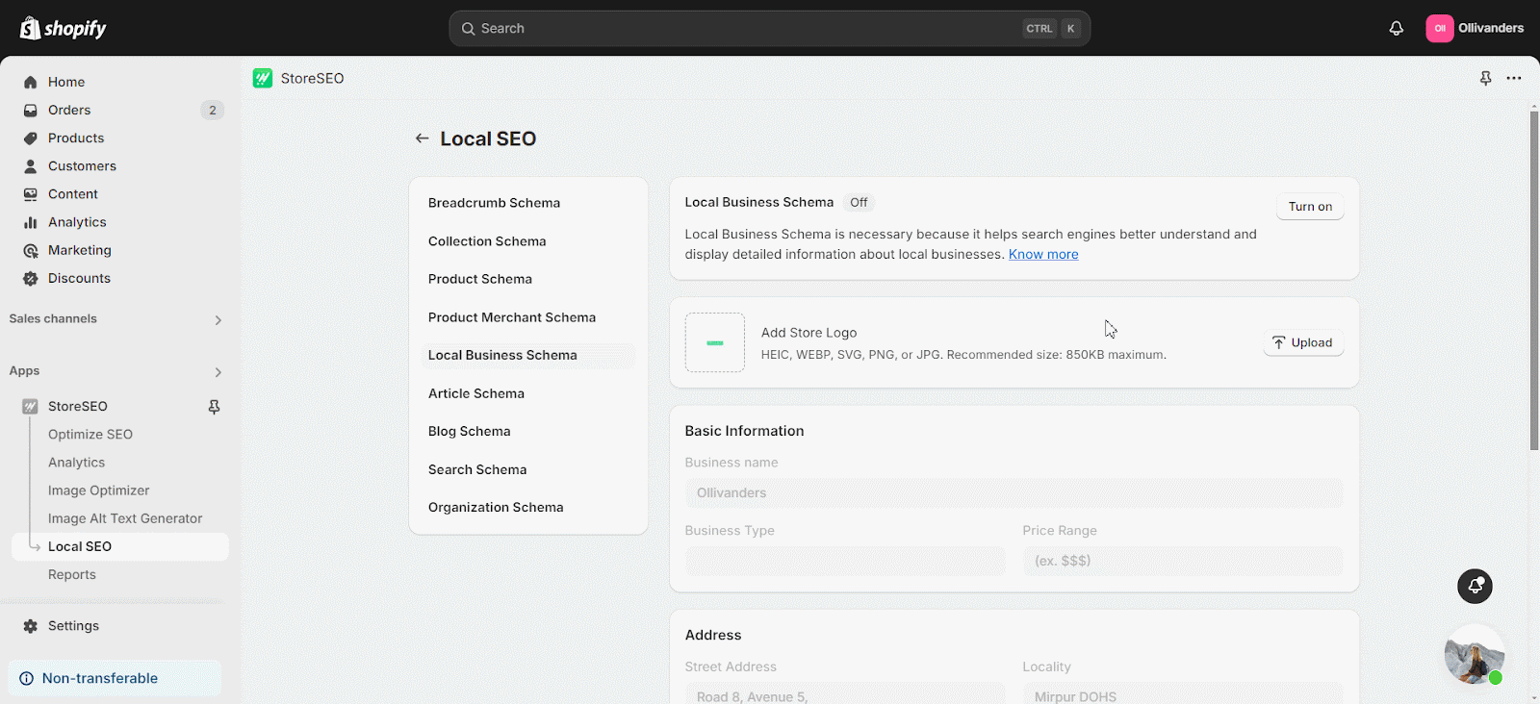The image size is (1540, 704).
Task: Select Product Schema in the list
Action: [527, 279]
